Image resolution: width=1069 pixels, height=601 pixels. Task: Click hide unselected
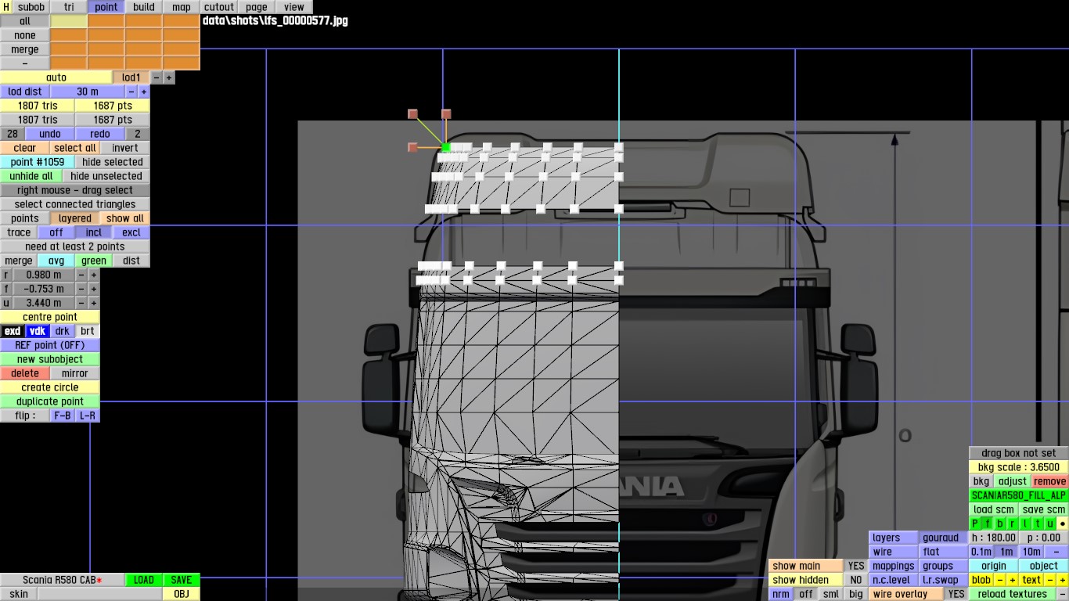(x=106, y=176)
